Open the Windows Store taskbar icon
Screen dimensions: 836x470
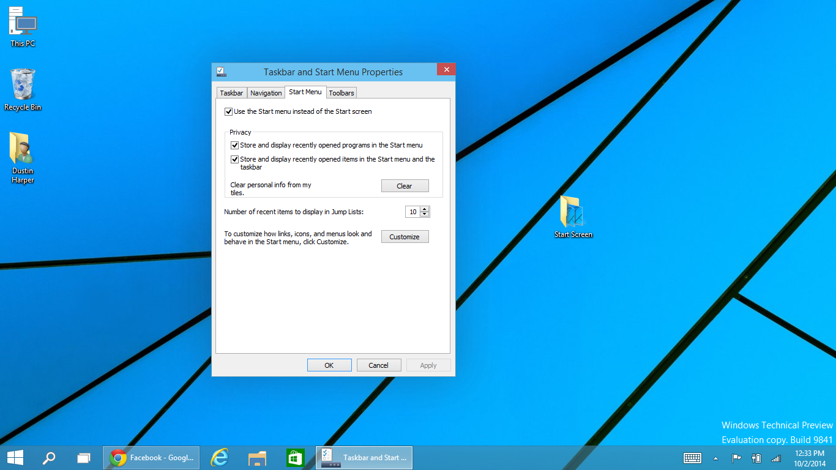[296, 457]
